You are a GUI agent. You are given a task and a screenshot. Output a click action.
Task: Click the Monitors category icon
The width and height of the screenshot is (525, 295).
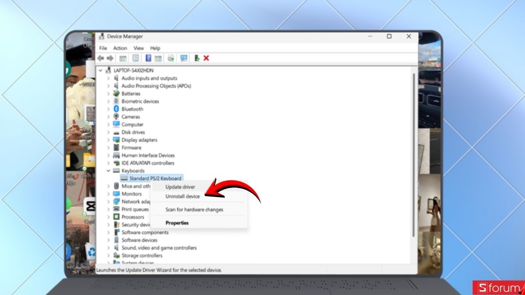pos(116,194)
